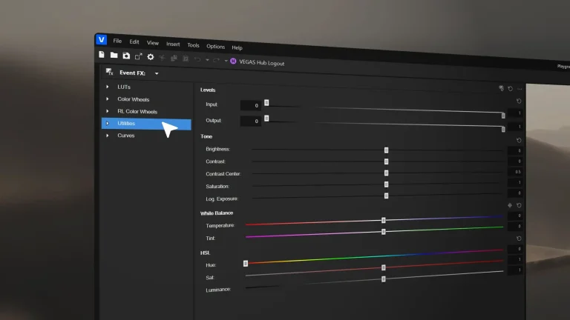The height and width of the screenshot is (320, 570).
Task: Click the Brightness slider handle
Action: tap(386, 150)
